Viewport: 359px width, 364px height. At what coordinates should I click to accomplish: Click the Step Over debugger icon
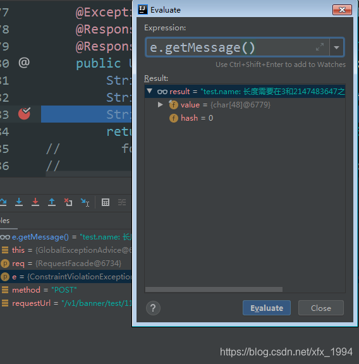[3, 202]
